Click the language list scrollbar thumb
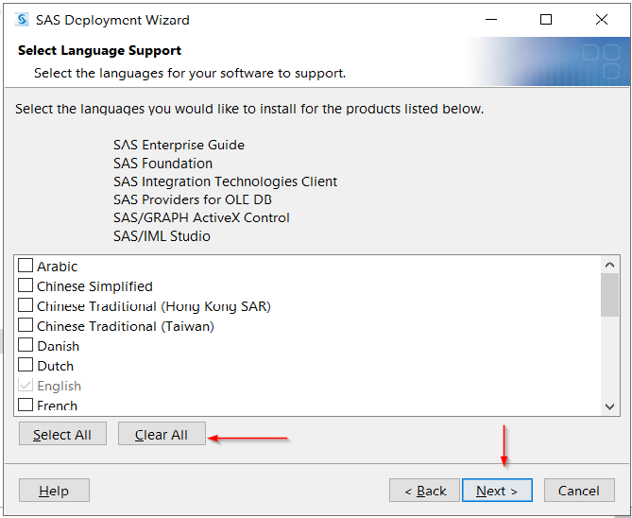 click(x=609, y=295)
